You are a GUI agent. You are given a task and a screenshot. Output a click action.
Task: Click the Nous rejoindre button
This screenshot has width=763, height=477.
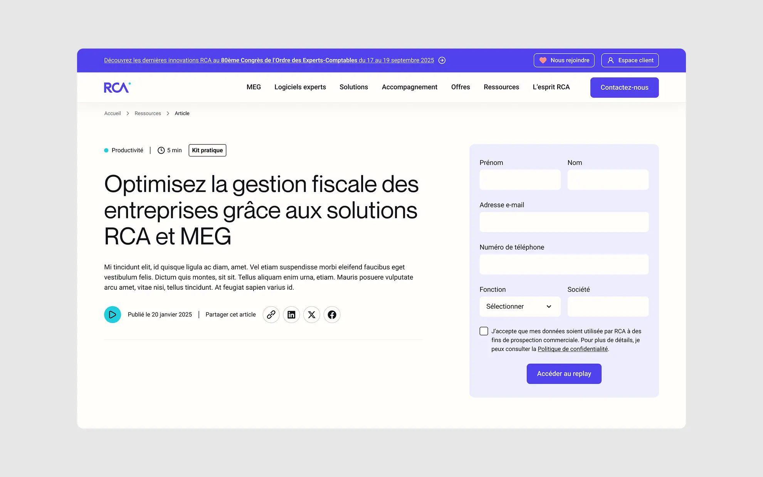tap(564, 60)
